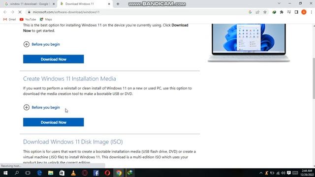Go back to the previous page
Viewport: 315px width, 177px height.
click(5, 12)
